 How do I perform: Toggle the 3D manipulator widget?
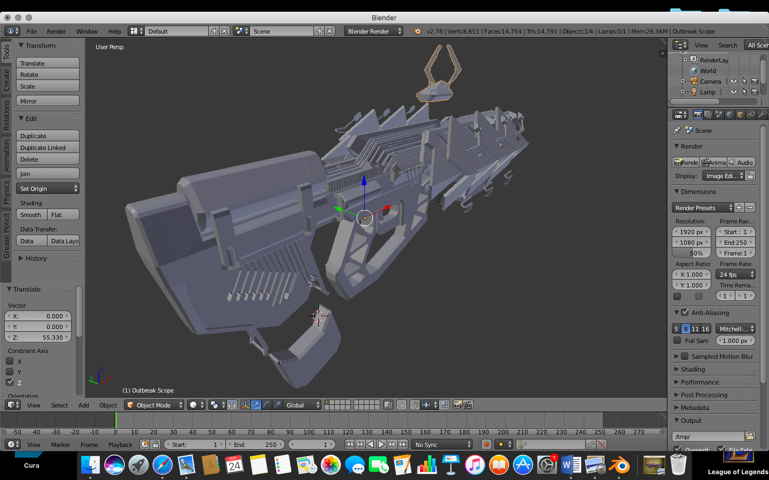point(245,405)
